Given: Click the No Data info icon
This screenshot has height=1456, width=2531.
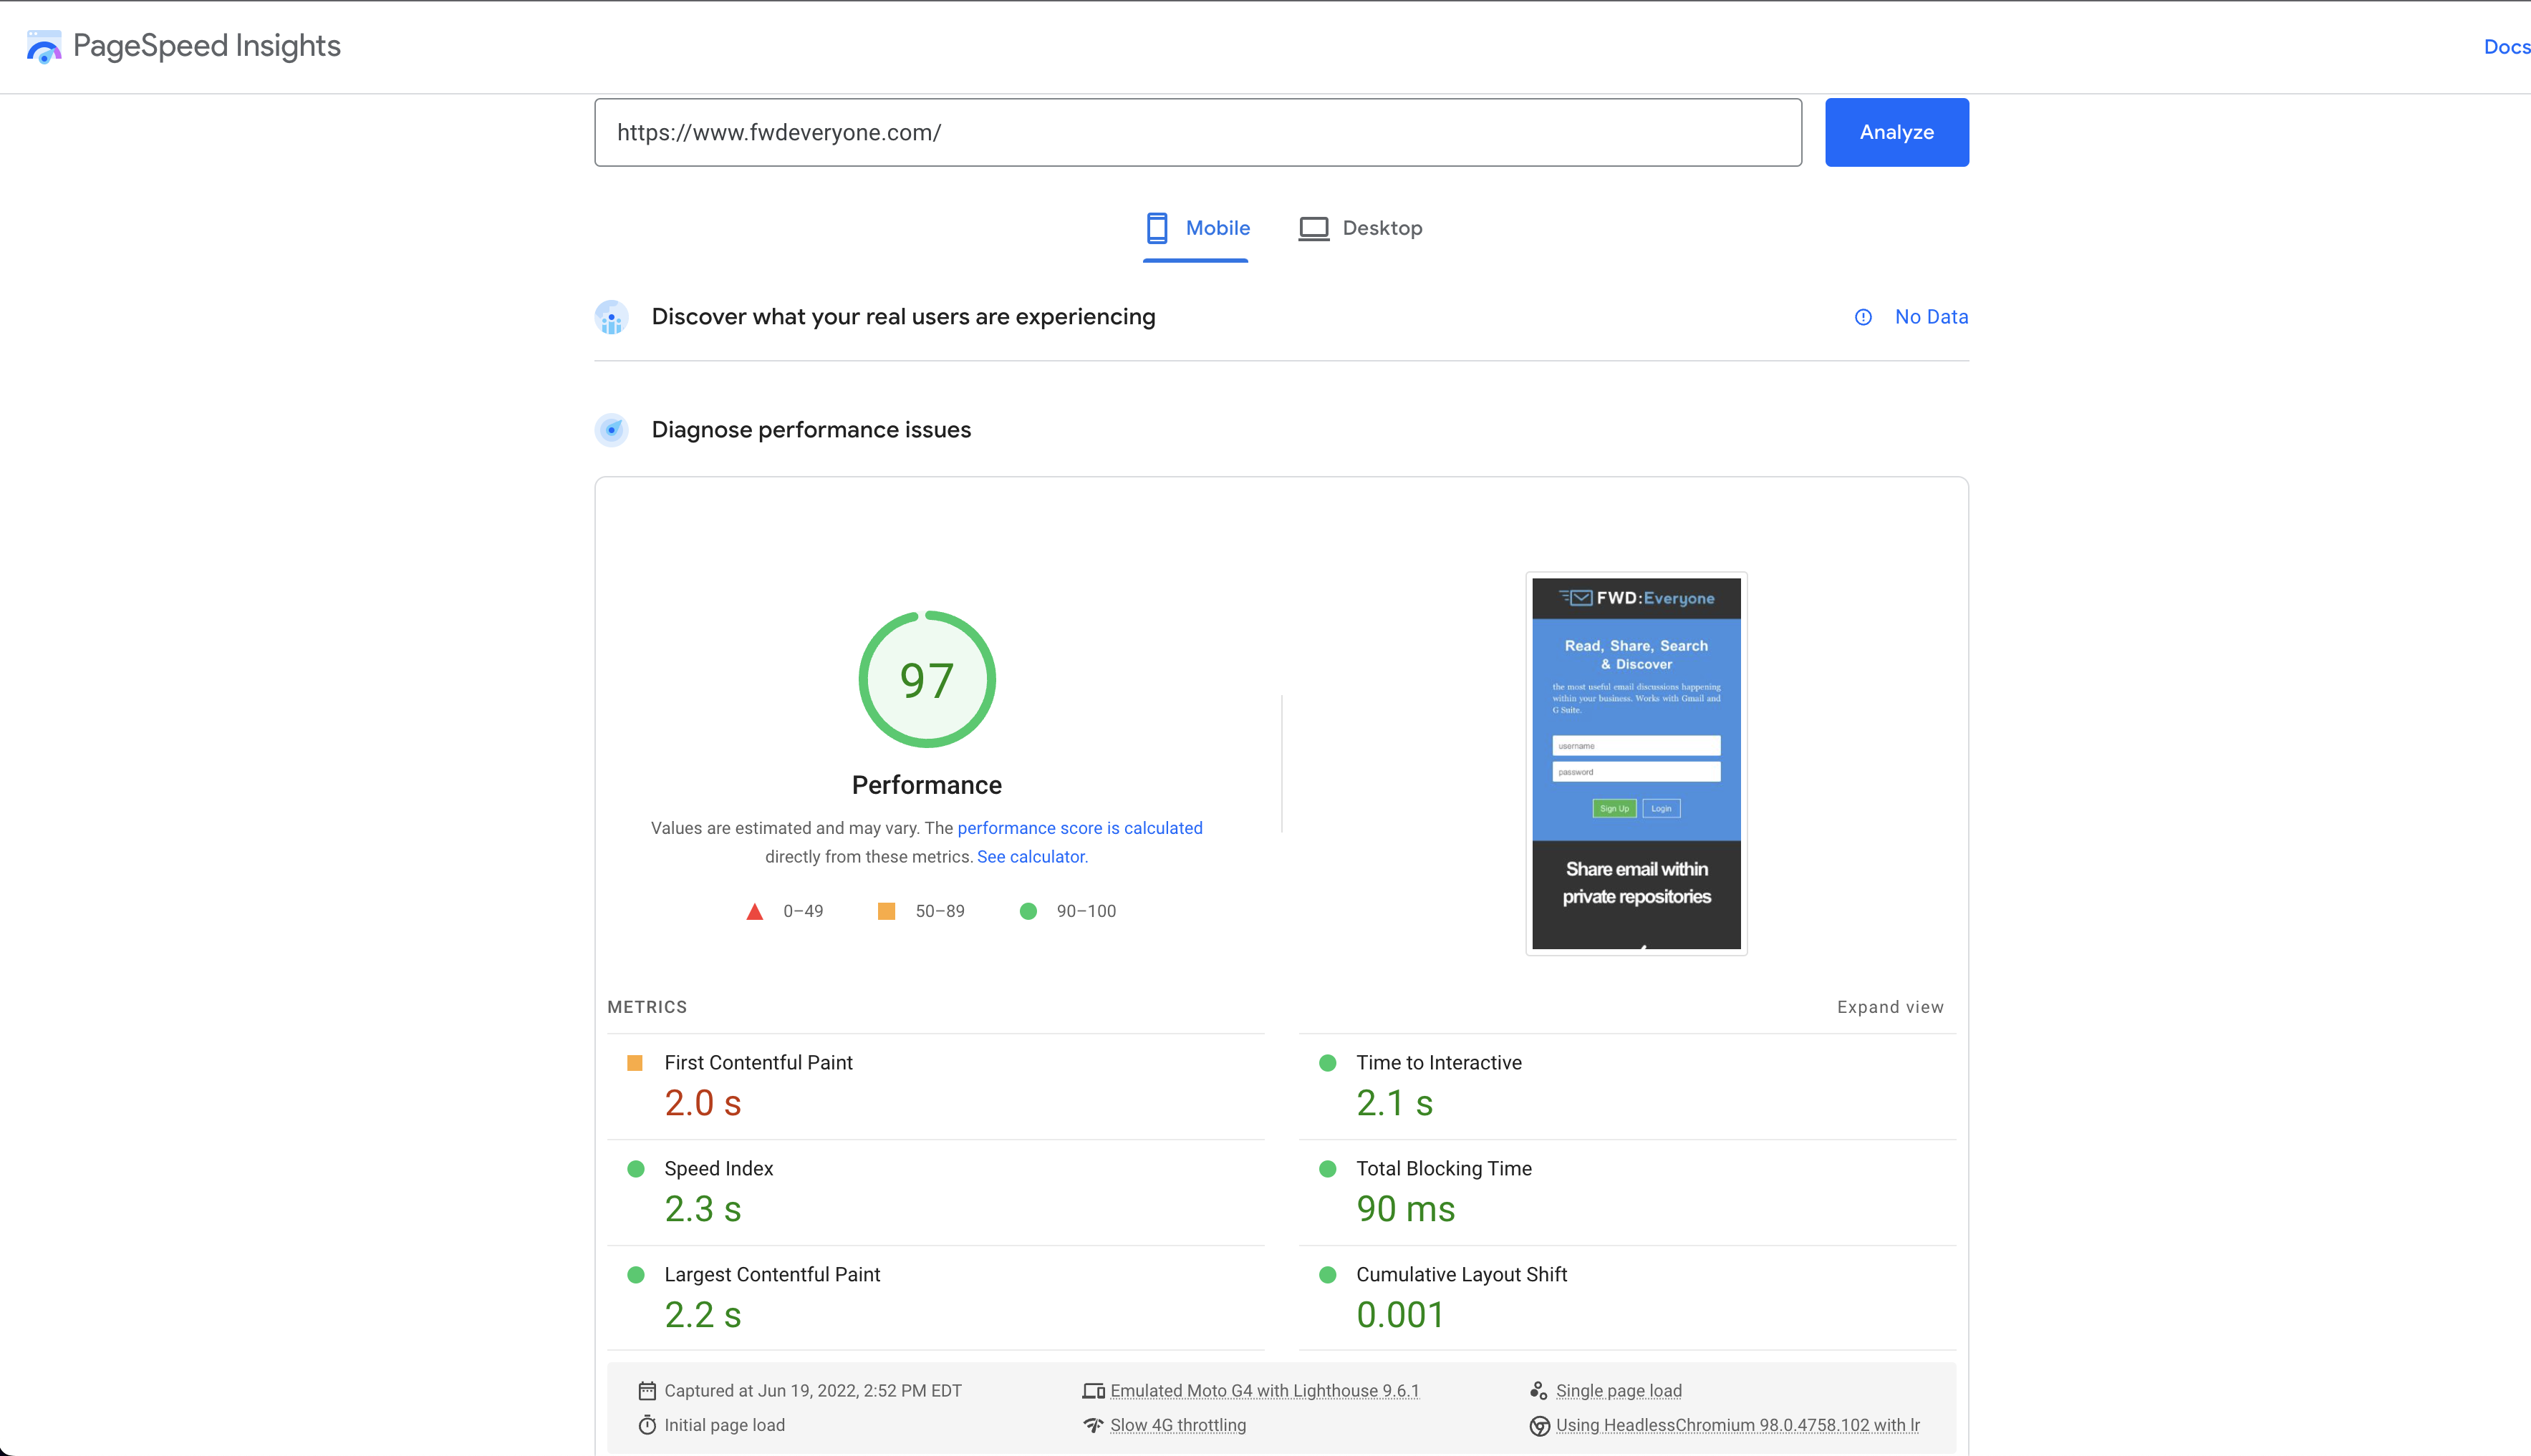Looking at the screenshot, I should pyautogui.click(x=1862, y=316).
